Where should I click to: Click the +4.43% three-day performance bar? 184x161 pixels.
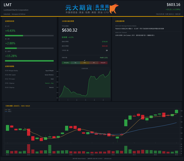pyautogui.click(x=29, y=36)
